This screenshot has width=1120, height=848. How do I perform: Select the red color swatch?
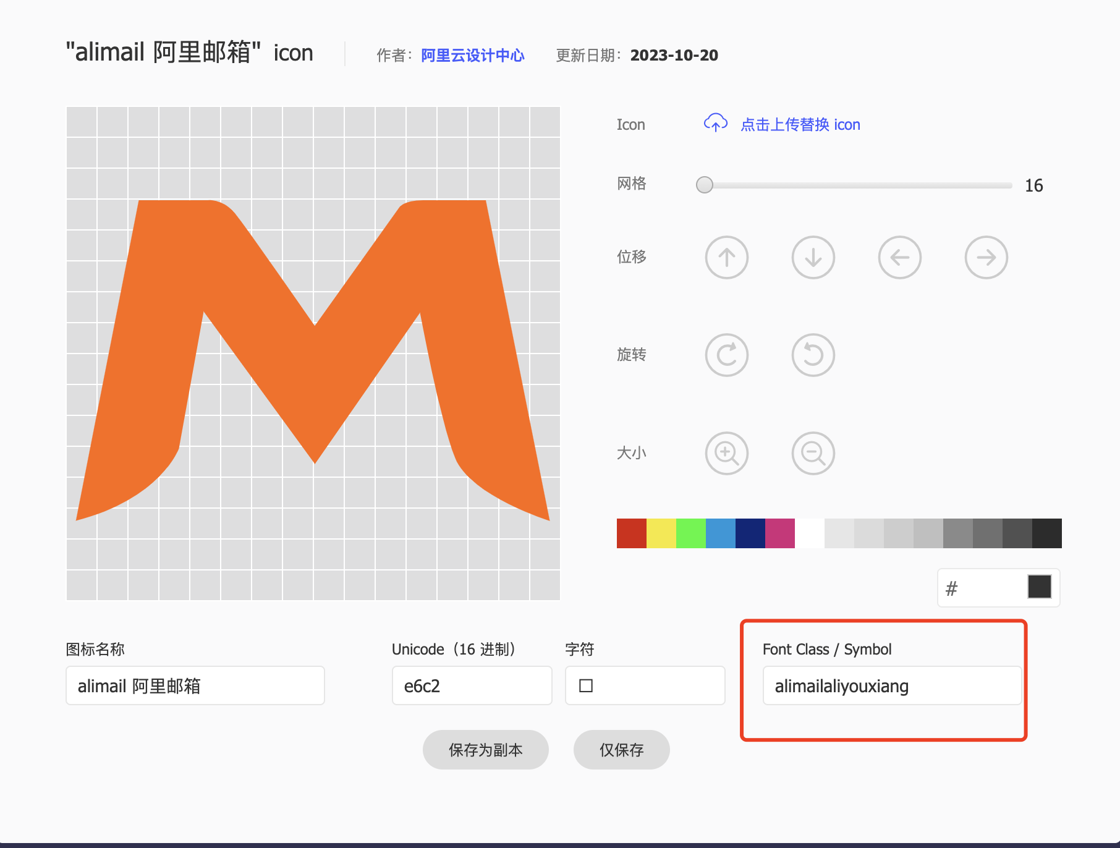tap(631, 533)
